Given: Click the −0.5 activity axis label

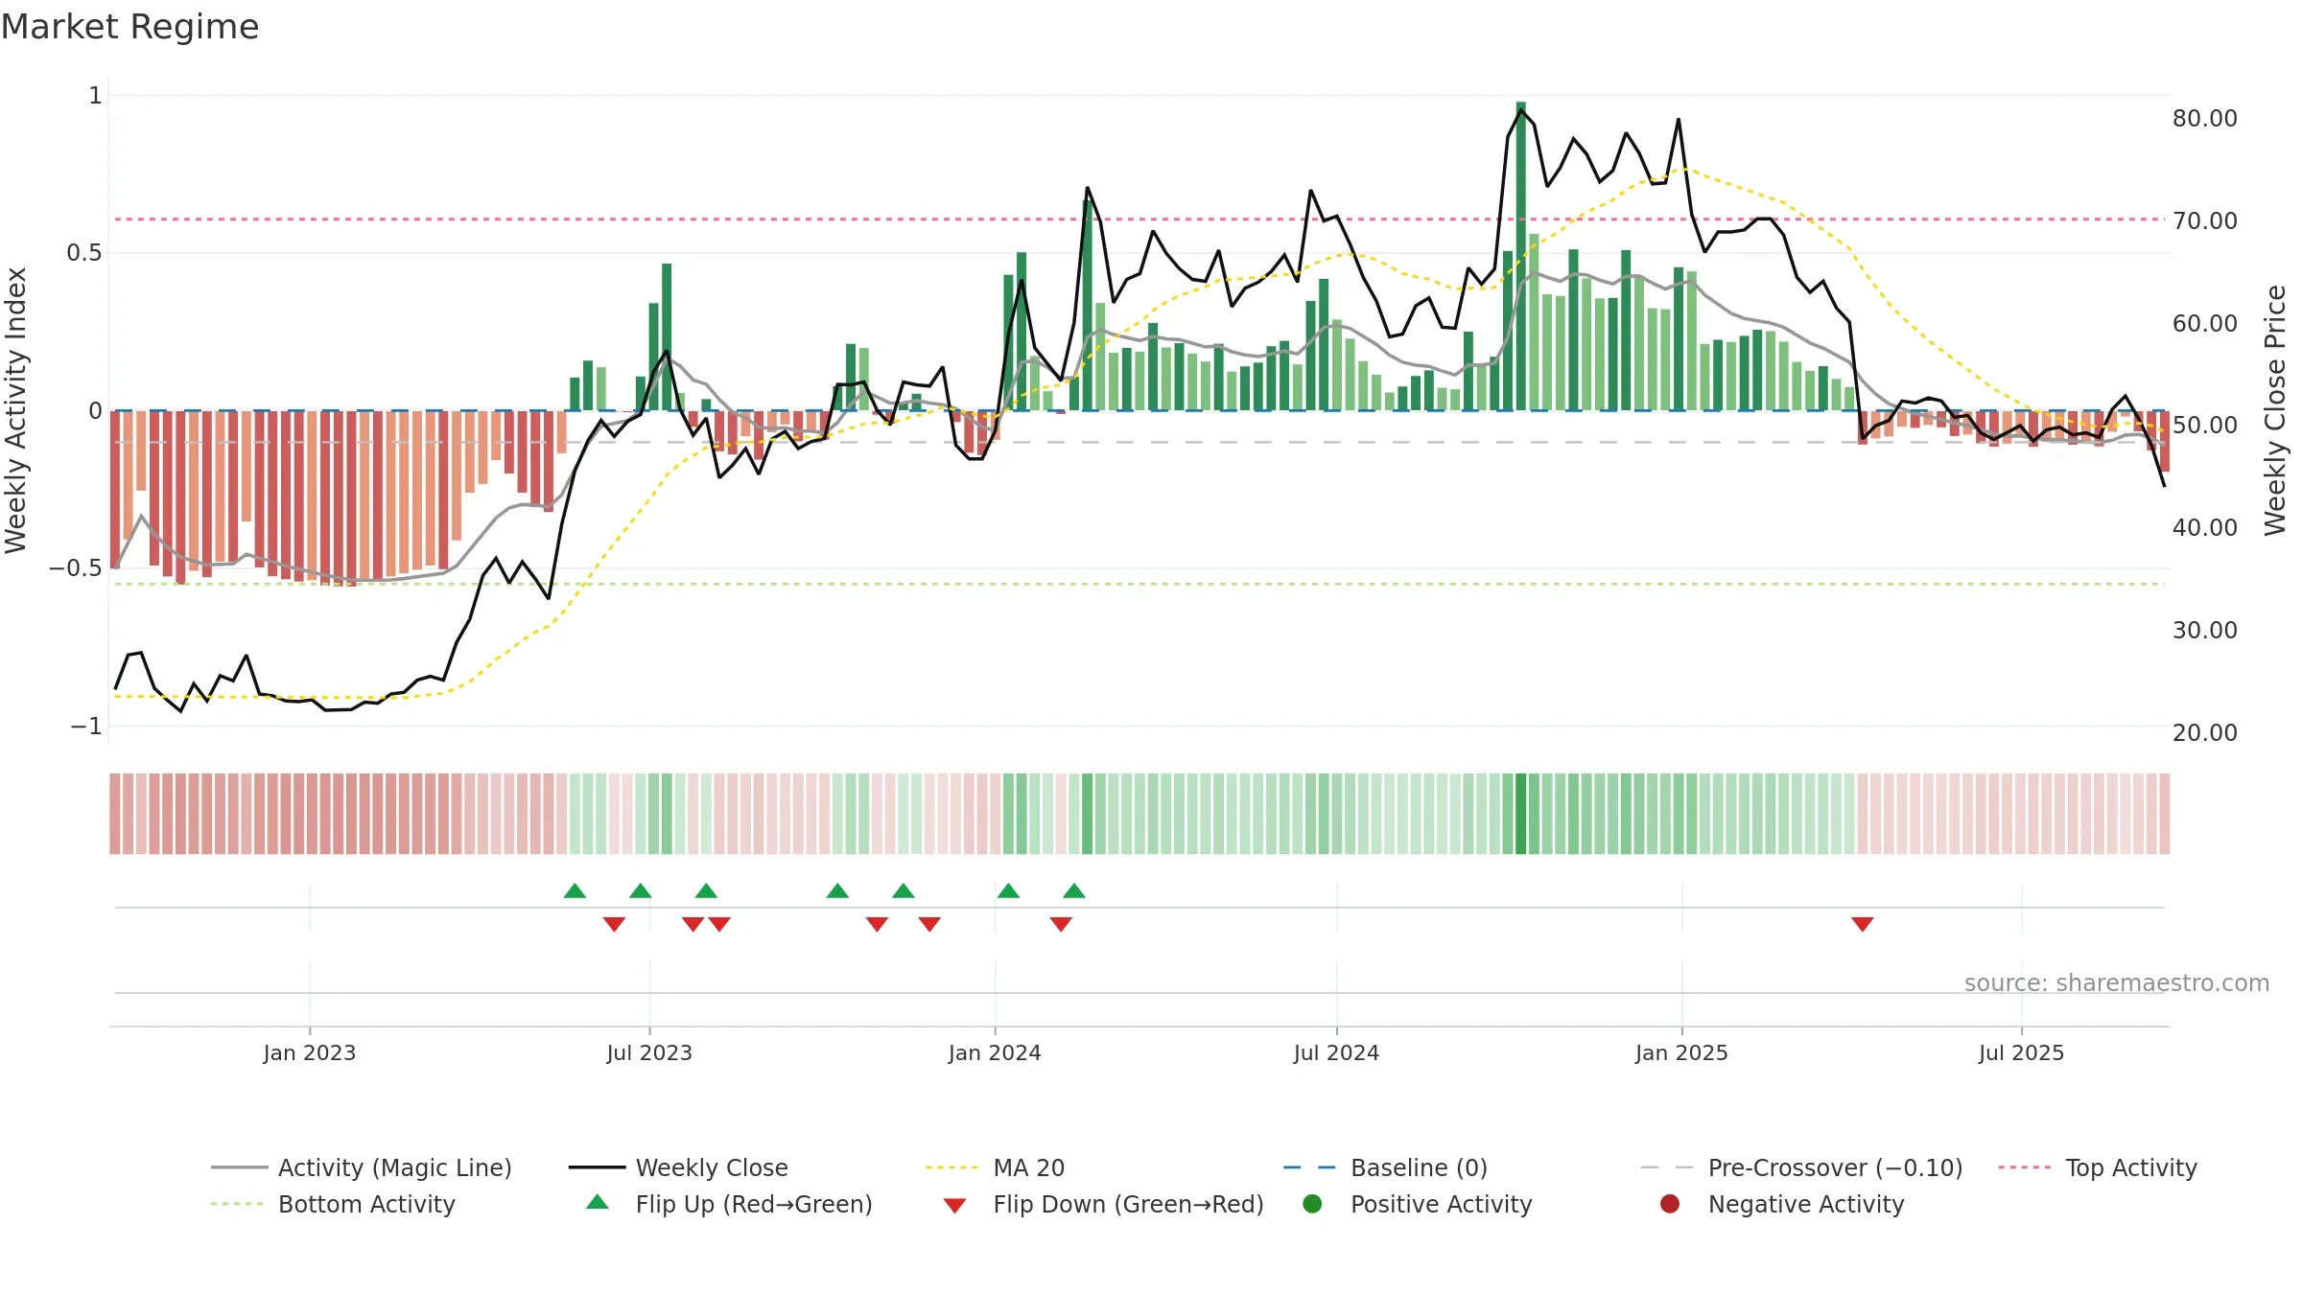Looking at the screenshot, I should (76, 567).
